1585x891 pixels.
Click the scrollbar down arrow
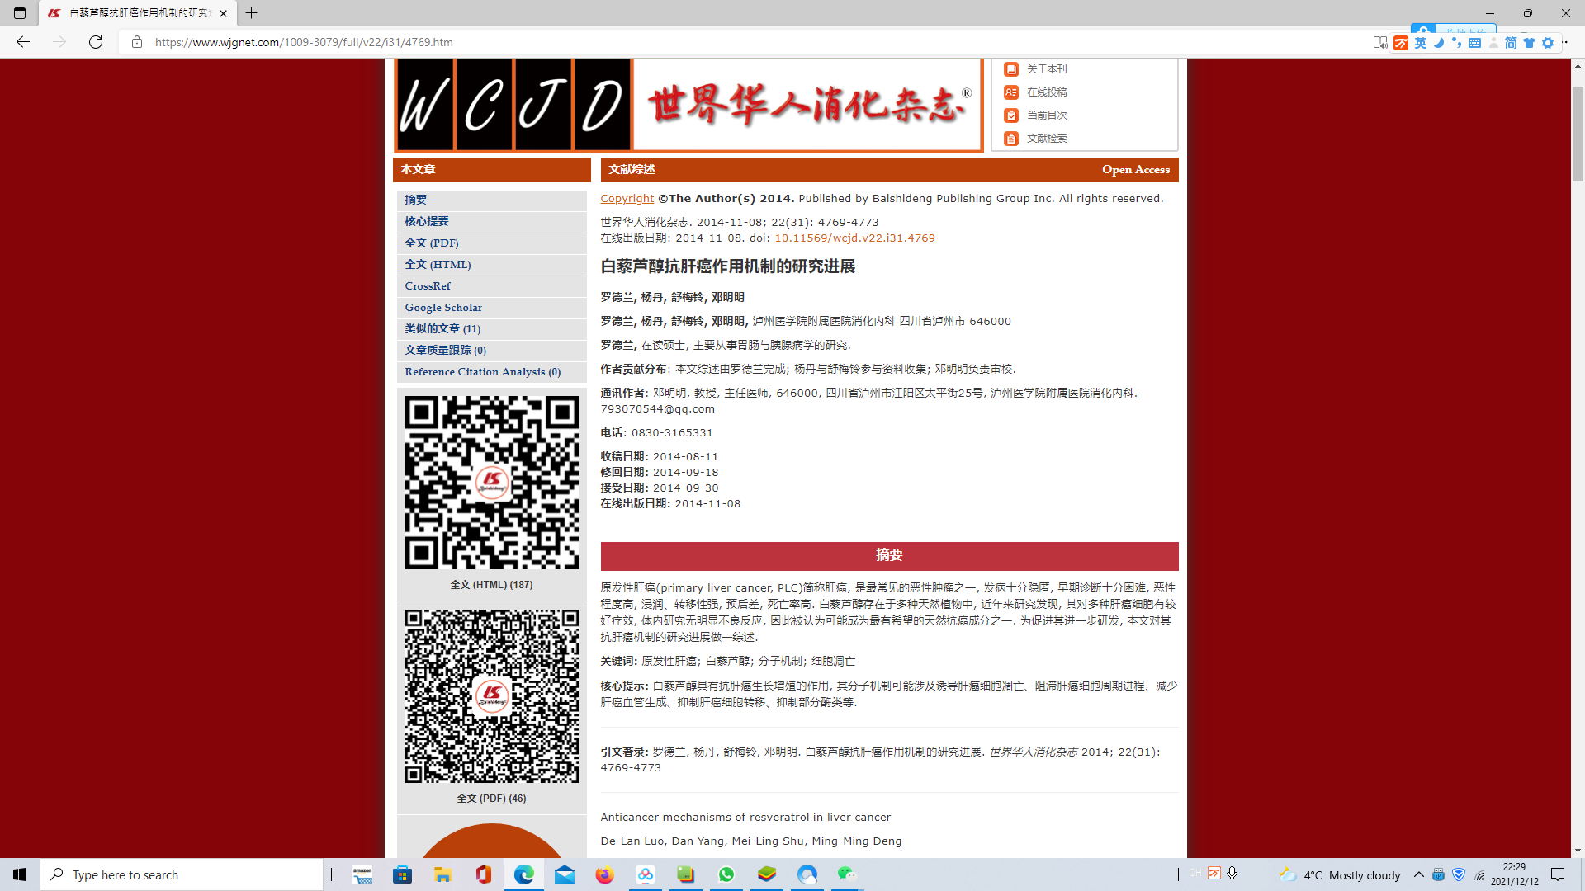click(x=1578, y=851)
